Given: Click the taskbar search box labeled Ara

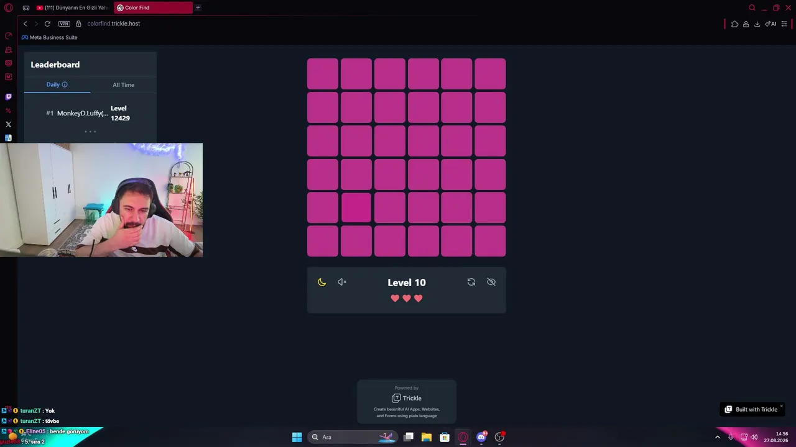Looking at the screenshot, I should coord(353,437).
